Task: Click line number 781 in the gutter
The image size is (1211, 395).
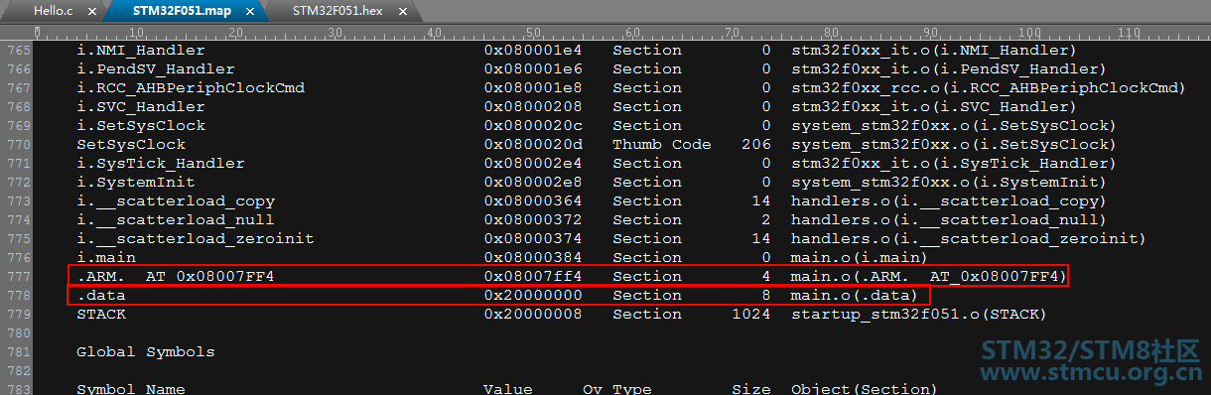Action: point(18,351)
